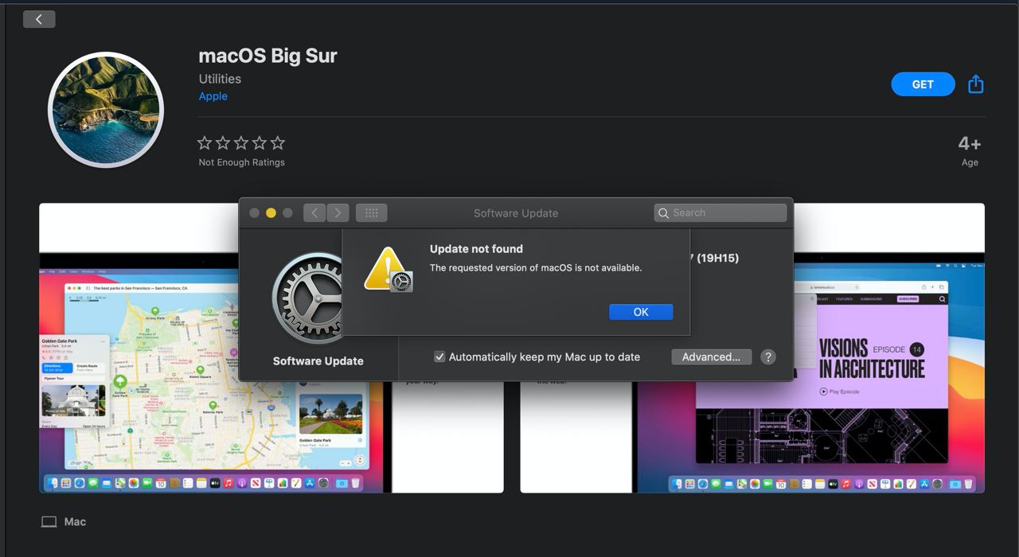The image size is (1019, 557).
Task: Click GET to download macOS Big Sur
Action: pyautogui.click(x=923, y=84)
